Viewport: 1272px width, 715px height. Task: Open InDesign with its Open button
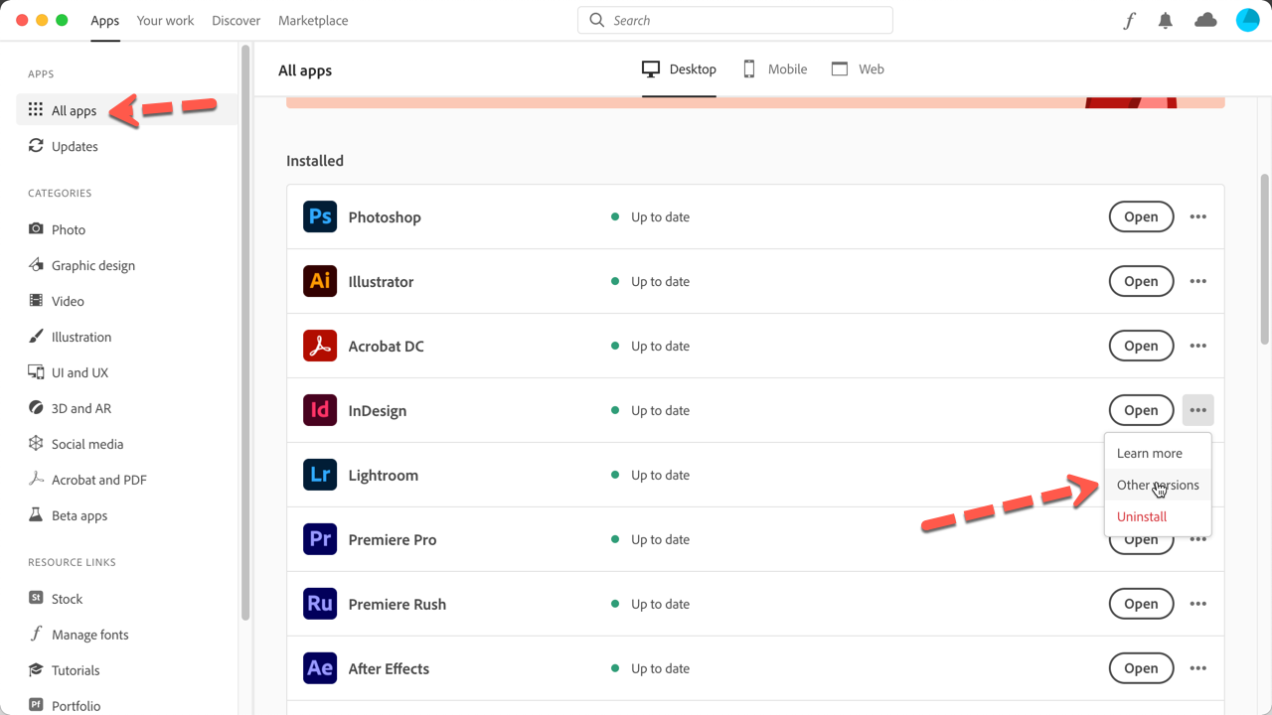pyautogui.click(x=1141, y=410)
